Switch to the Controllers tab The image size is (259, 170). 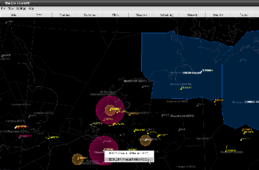[90, 15]
